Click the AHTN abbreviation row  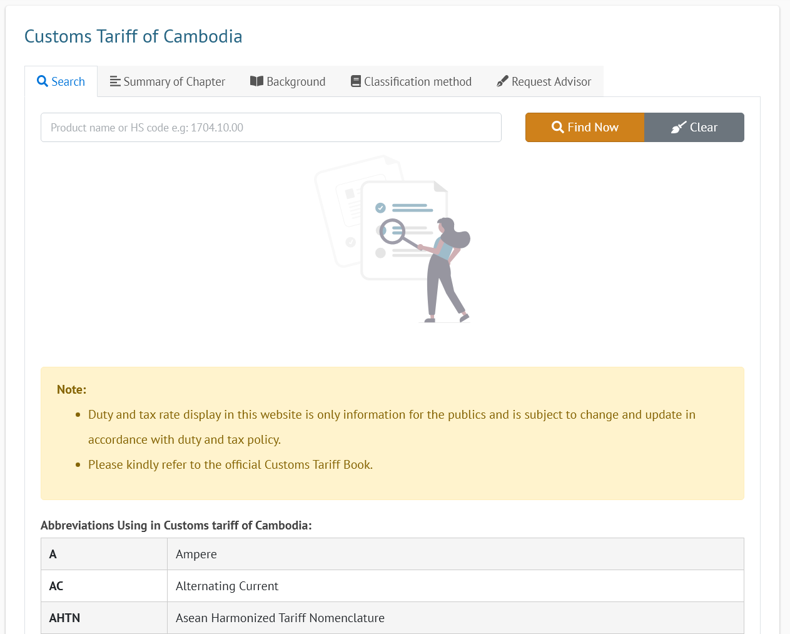392,618
